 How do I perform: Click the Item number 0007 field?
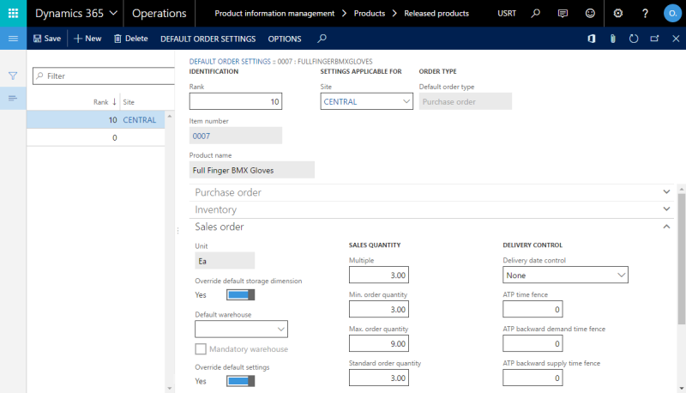click(x=235, y=136)
